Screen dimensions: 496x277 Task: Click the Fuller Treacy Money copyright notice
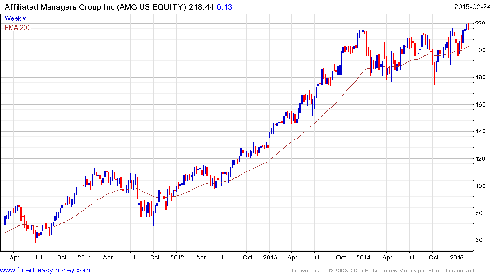(x=382, y=271)
